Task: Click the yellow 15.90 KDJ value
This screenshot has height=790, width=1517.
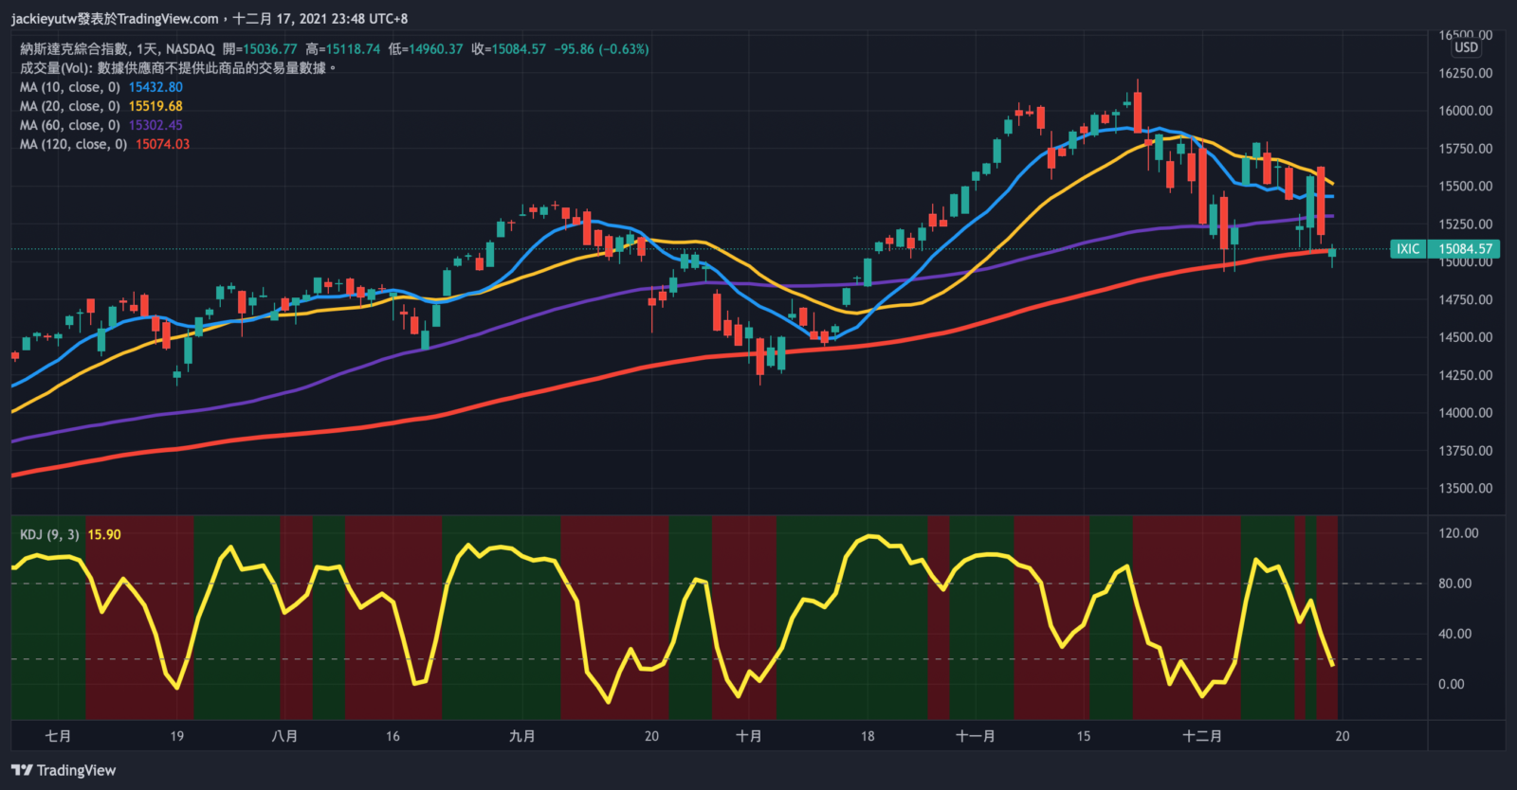Action: pos(104,534)
